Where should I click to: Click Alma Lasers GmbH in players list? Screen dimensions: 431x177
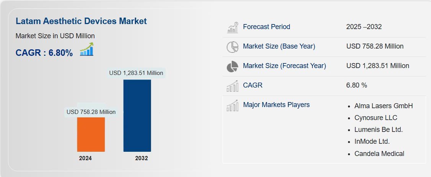[x=384, y=106]
